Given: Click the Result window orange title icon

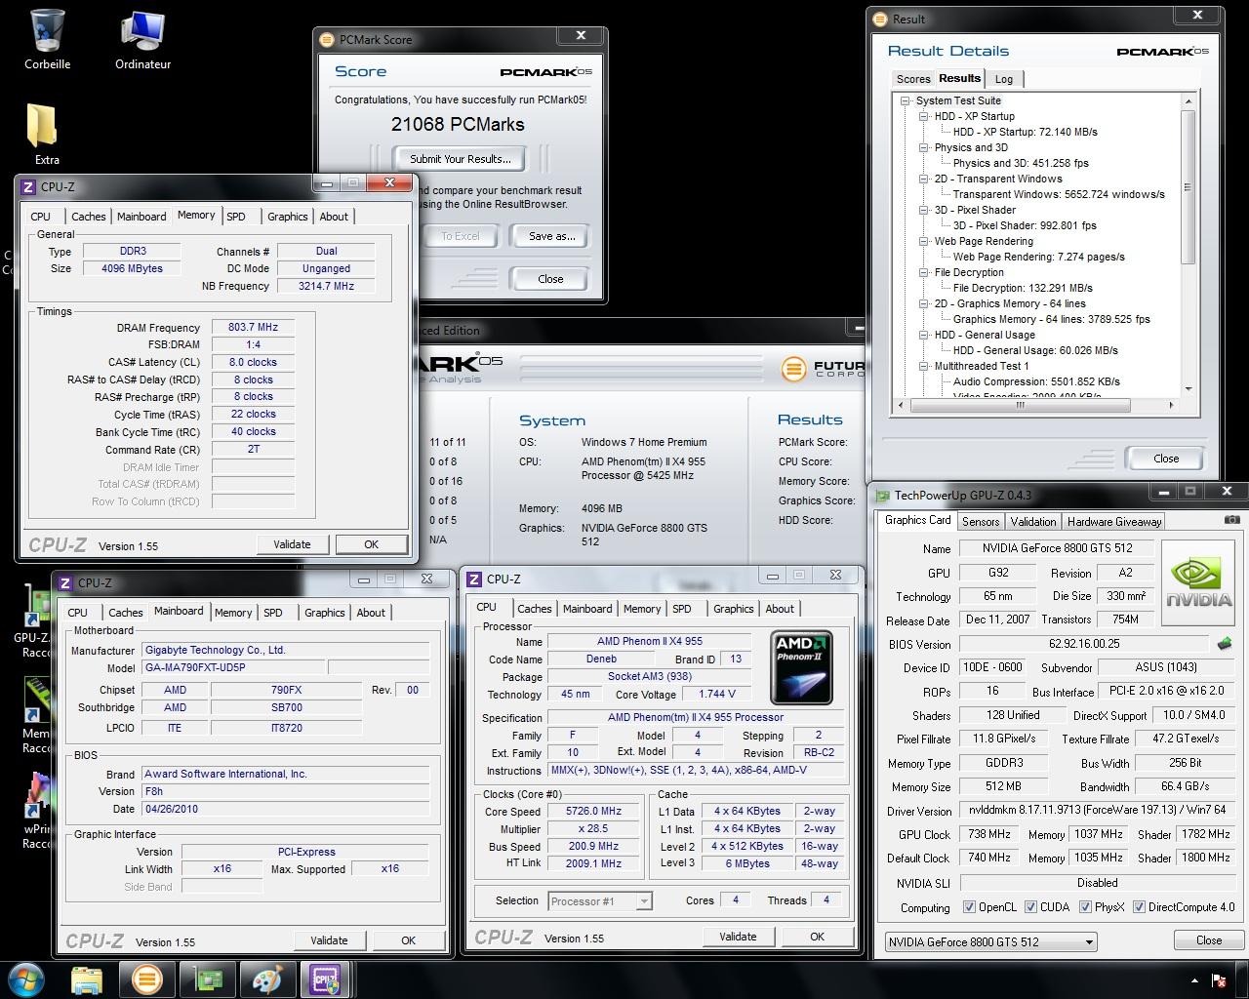Looking at the screenshot, I should [881, 19].
